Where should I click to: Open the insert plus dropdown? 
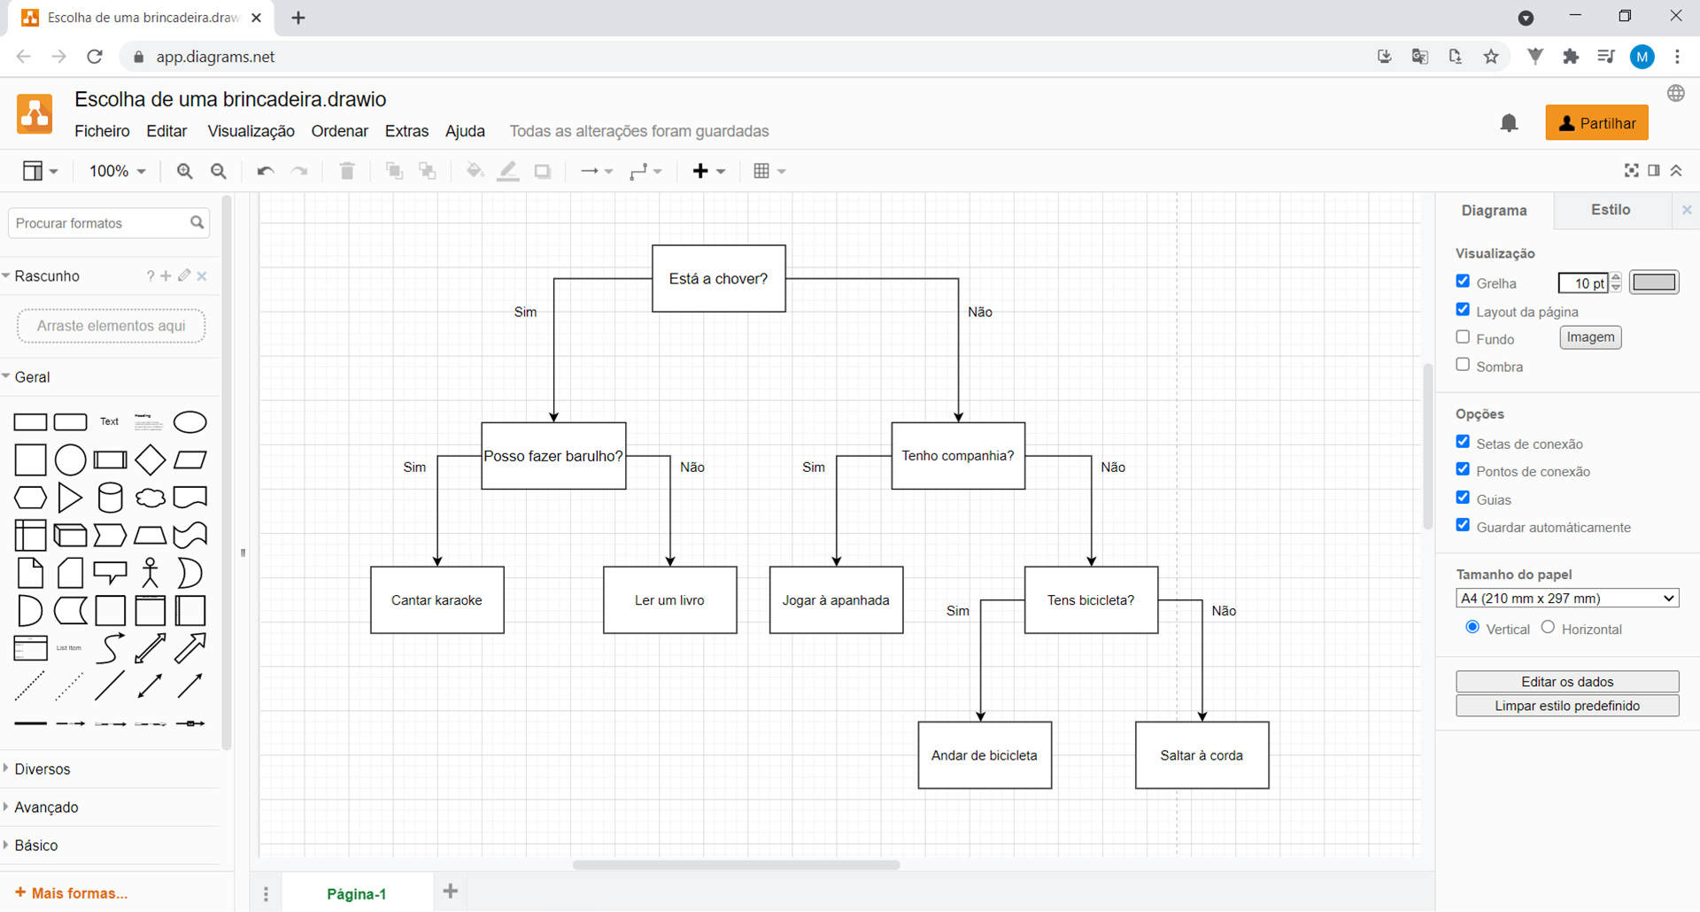(709, 171)
